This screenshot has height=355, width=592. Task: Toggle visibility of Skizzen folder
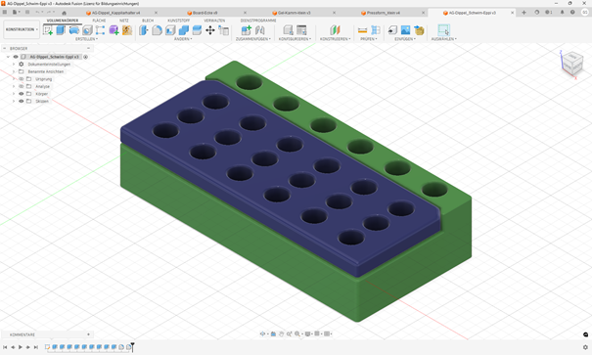(x=22, y=101)
